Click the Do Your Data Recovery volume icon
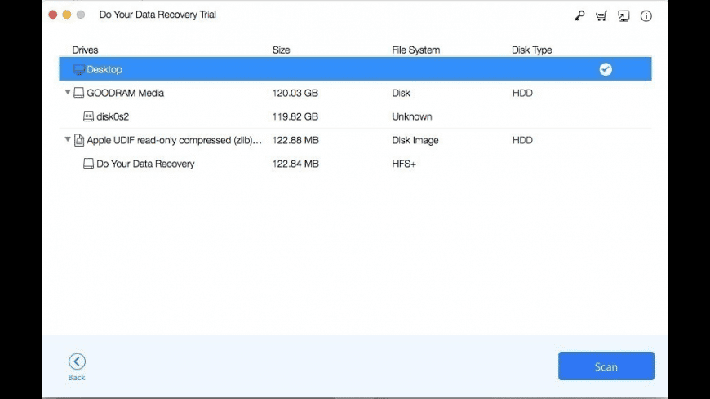710x399 pixels. [88, 164]
